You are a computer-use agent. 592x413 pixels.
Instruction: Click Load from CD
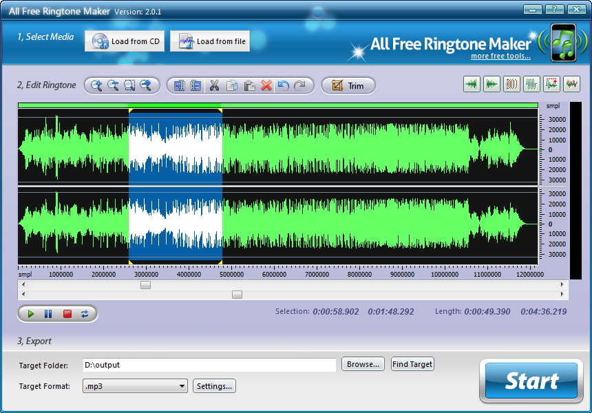pos(125,41)
